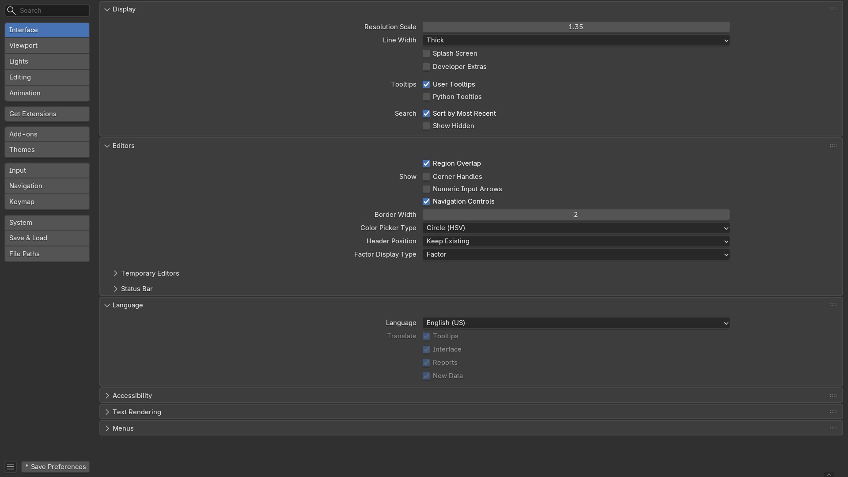Switch to the Editing preferences tab
Viewport: 848px width, 477px height.
pyautogui.click(x=47, y=77)
